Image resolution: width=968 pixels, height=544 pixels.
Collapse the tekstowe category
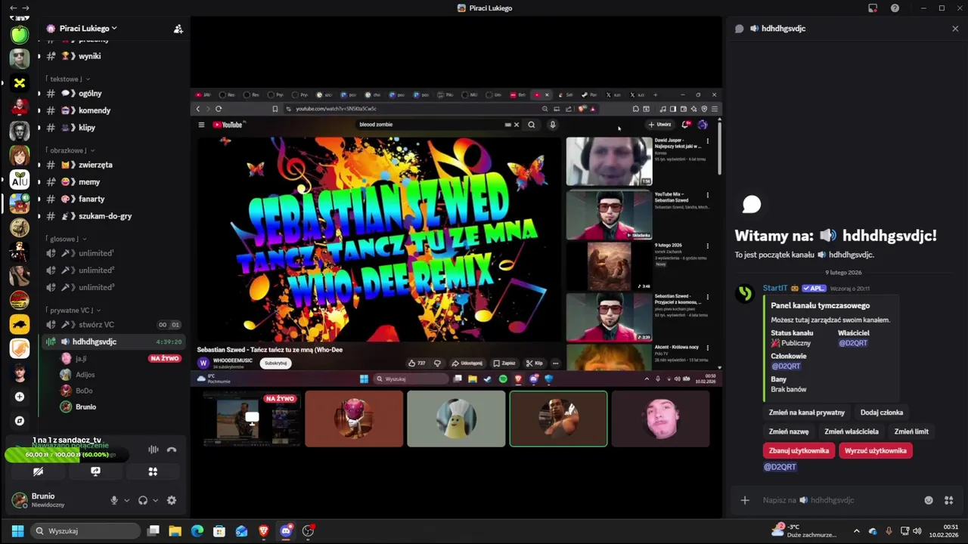[68, 79]
